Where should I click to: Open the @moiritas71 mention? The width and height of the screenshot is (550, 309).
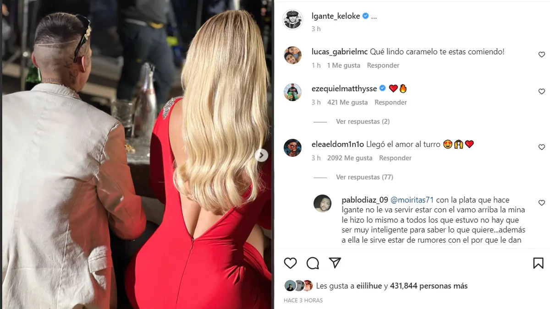coord(412,200)
